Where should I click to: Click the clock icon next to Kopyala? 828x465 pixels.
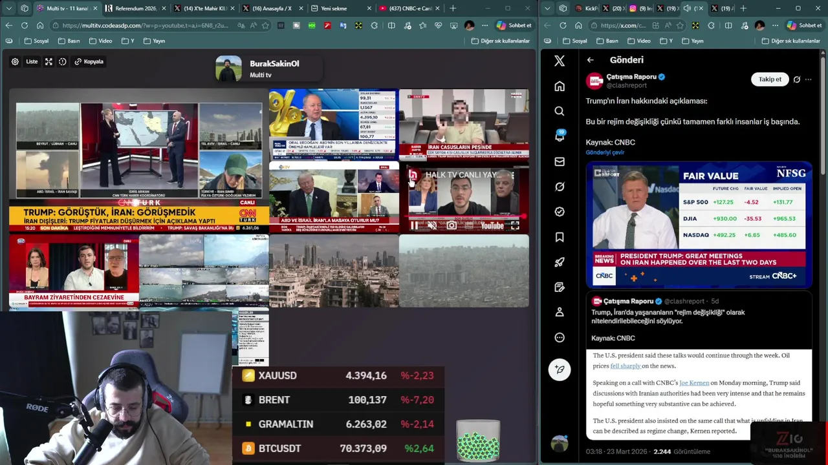tap(63, 61)
